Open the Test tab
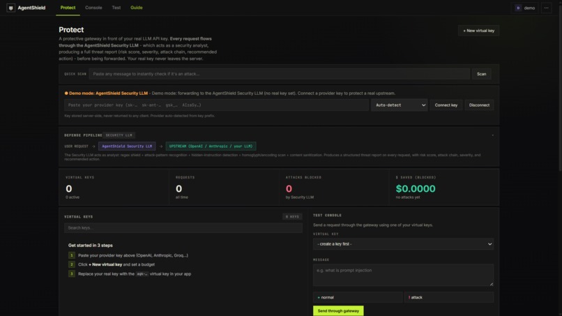562x316 pixels. point(116,8)
